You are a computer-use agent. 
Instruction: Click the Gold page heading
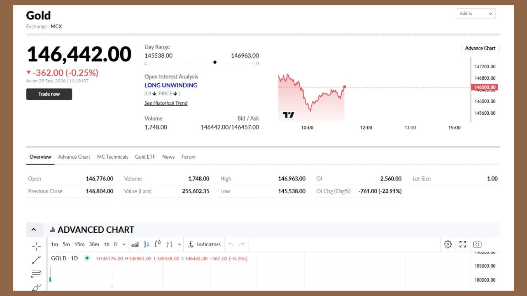38,16
